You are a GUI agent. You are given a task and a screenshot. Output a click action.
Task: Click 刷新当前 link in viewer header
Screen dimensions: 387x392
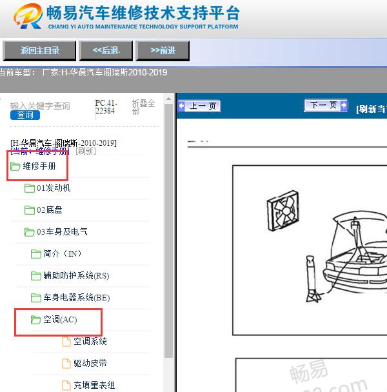(x=372, y=109)
